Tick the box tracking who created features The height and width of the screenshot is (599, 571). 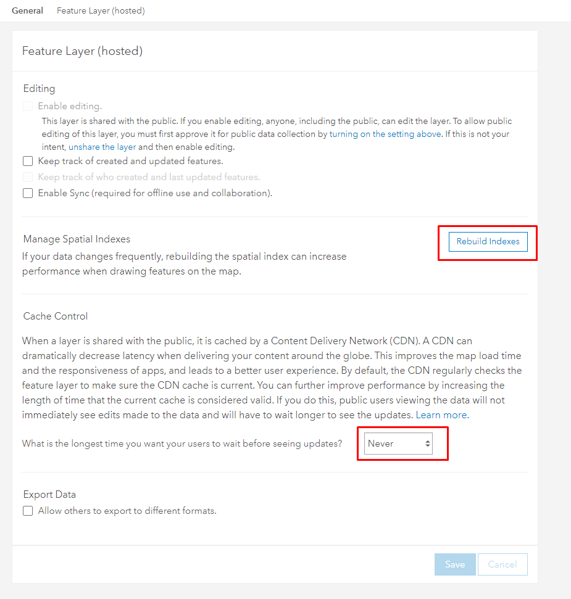pos(28,177)
